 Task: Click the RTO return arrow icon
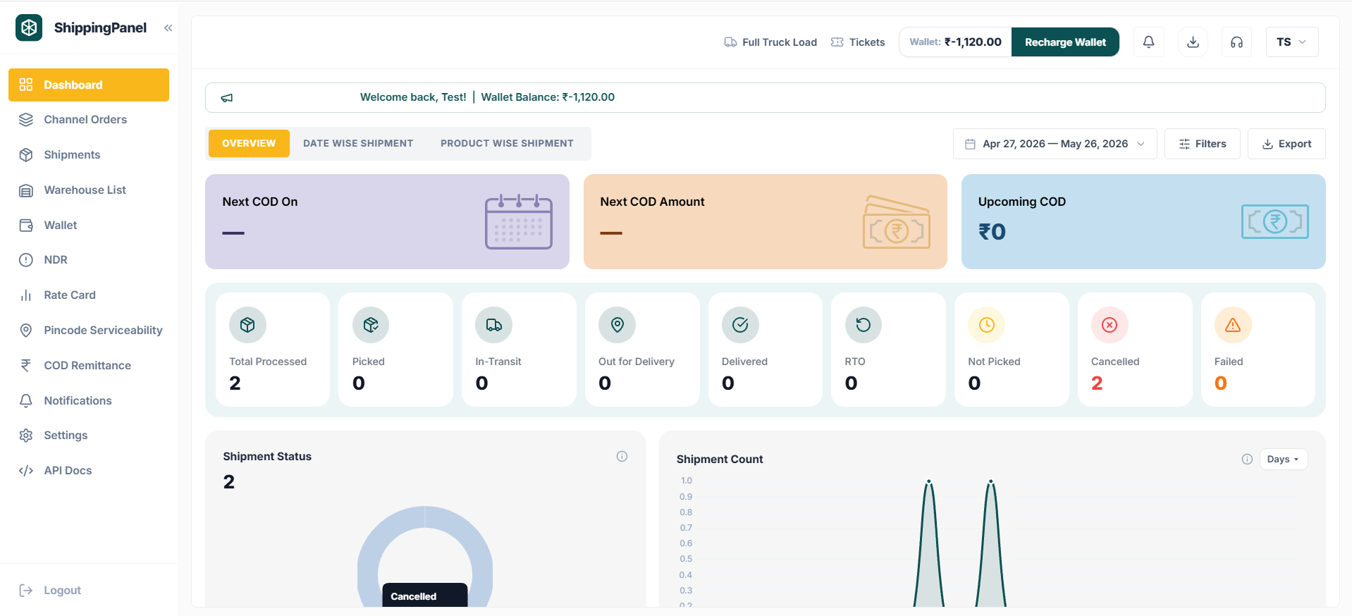(x=864, y=325)
